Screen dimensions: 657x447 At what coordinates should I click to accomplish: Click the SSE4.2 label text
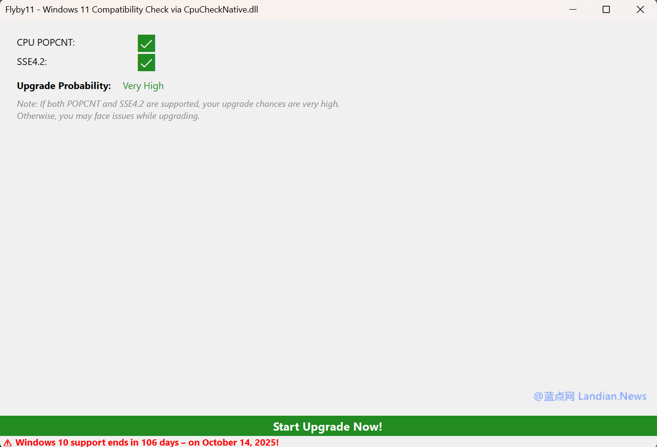coord(32,62)
